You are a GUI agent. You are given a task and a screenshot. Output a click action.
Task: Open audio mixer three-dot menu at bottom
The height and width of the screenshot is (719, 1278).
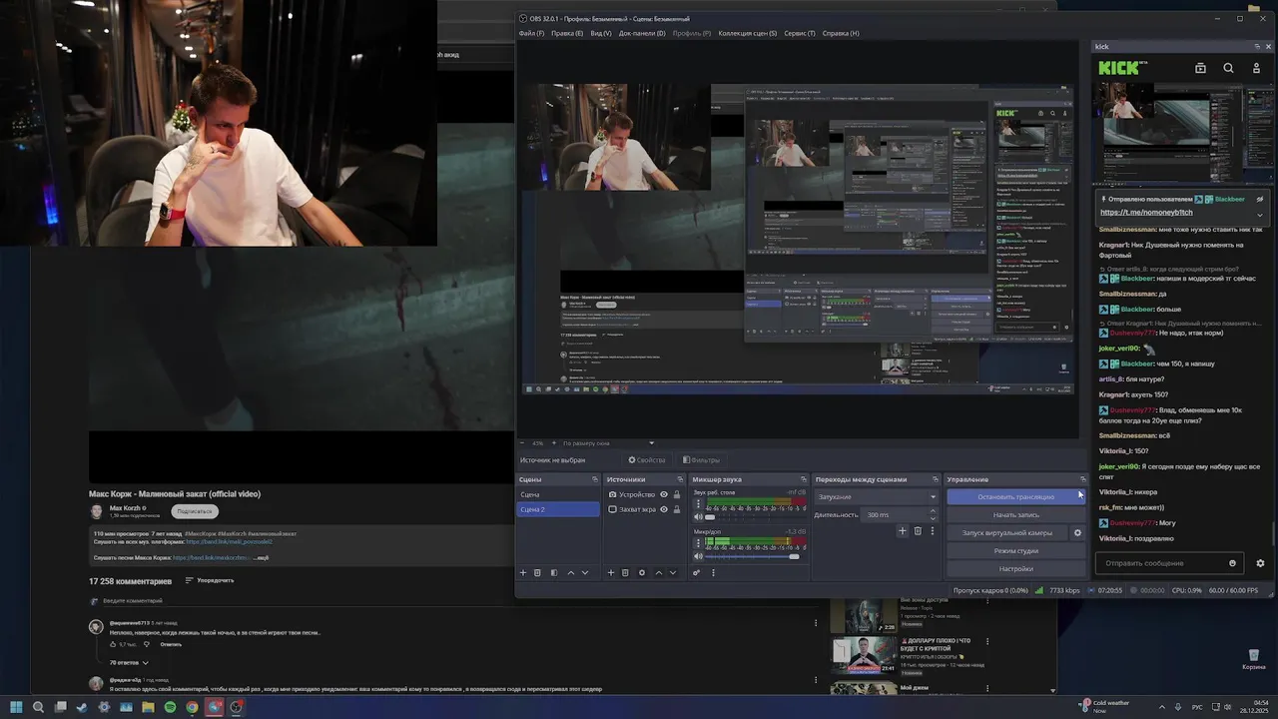pyautogui.click(x=713, y=573)
